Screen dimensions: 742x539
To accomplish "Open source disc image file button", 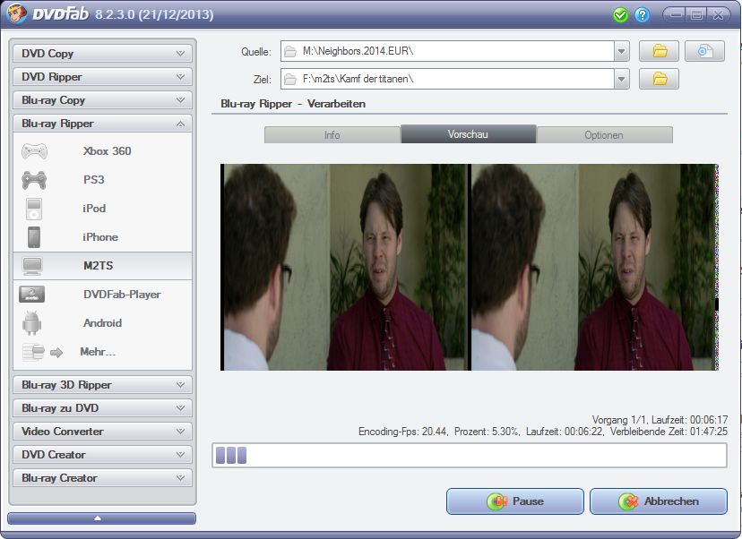I will click(704, 51).
